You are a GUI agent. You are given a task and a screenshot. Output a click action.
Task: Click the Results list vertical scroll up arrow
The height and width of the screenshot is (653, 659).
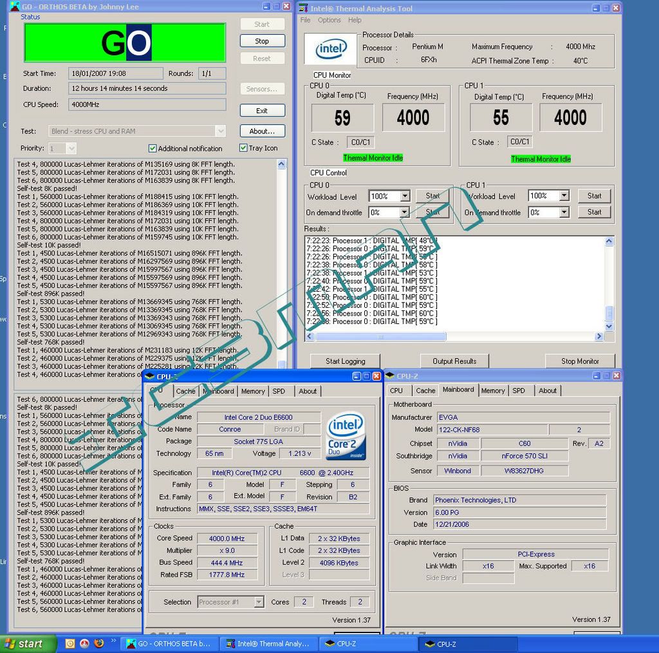tap(609, 241)
